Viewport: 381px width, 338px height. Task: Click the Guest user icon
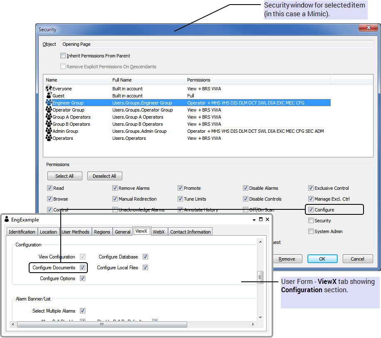coord(49,95)
